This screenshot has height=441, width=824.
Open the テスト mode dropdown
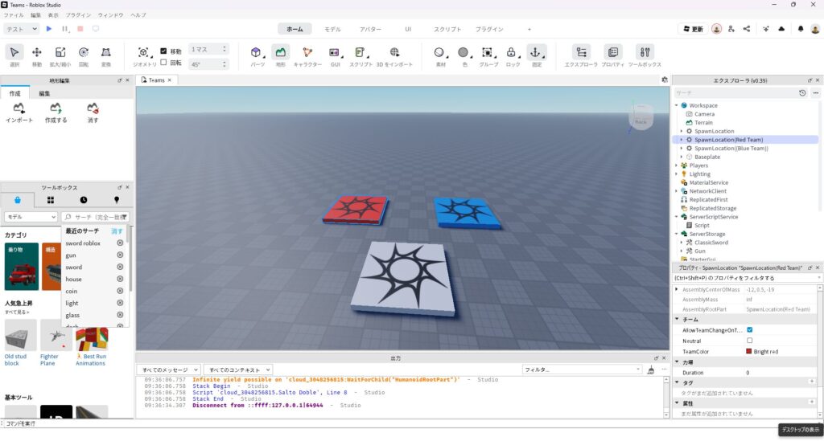[22, 29]
